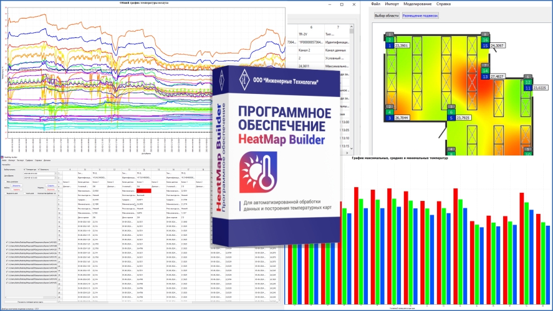Screen dimensions: 553x311
Task: Click the Размещение подвесок button
Action: coord(420,16)
